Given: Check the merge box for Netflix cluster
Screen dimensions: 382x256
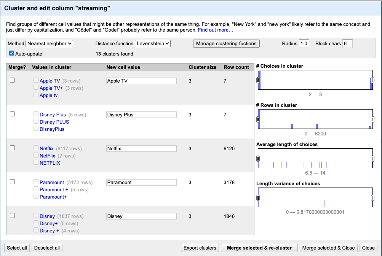Looking at the screenshot, I should 13,148.
